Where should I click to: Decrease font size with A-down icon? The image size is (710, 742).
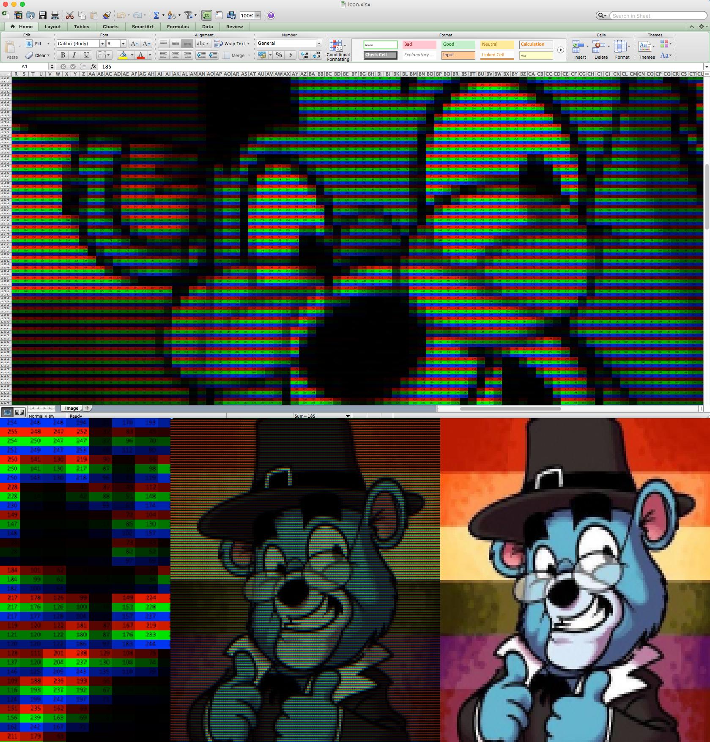[x=146, y=44]
